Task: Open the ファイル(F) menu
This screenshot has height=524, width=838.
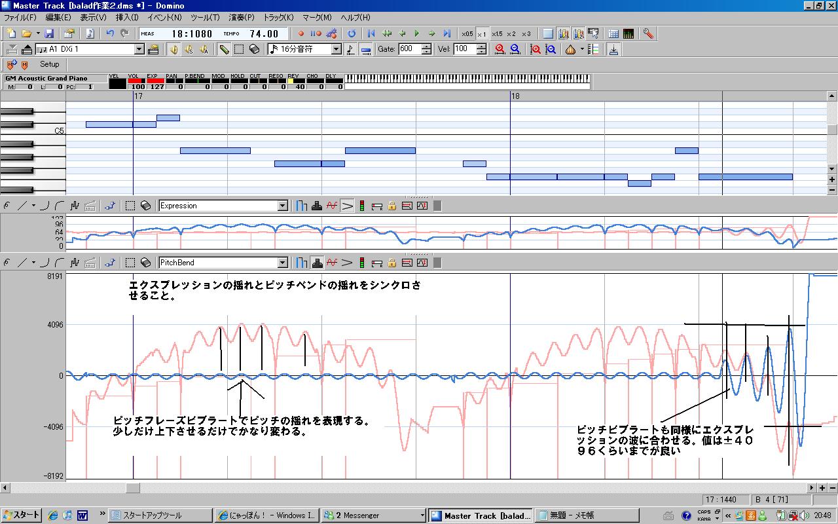Action: (20, 18)
